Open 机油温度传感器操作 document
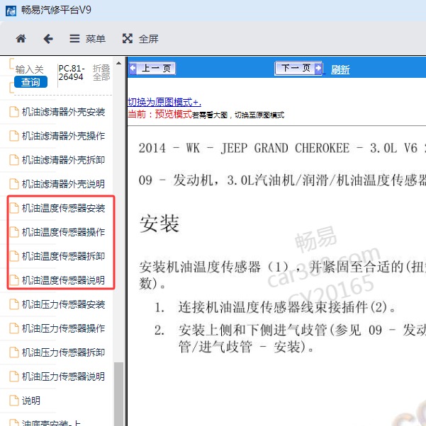 63,232
